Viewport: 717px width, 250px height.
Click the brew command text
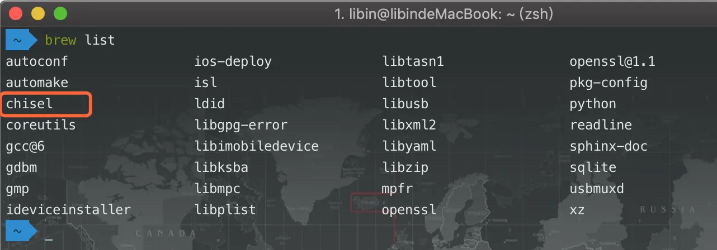point(62,40)
